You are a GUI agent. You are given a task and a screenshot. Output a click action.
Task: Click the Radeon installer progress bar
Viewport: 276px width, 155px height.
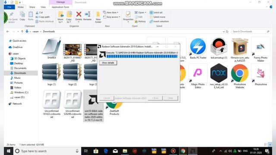coord(142,56)
